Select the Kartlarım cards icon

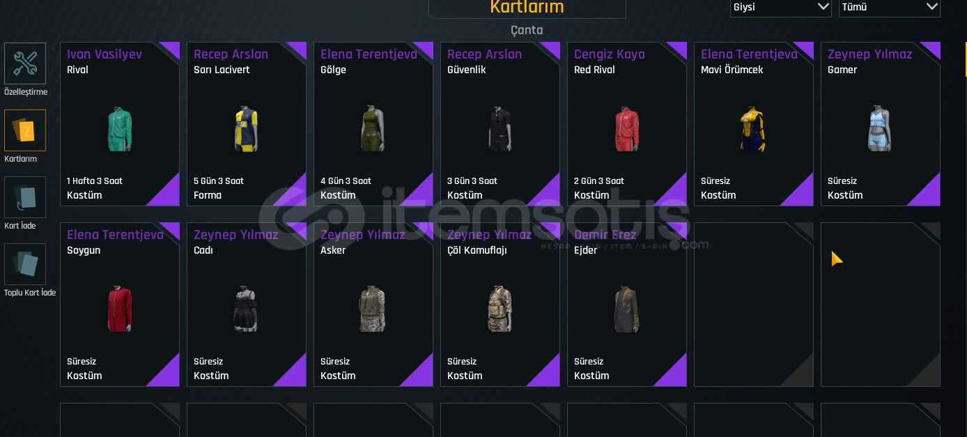click(25, 130)
